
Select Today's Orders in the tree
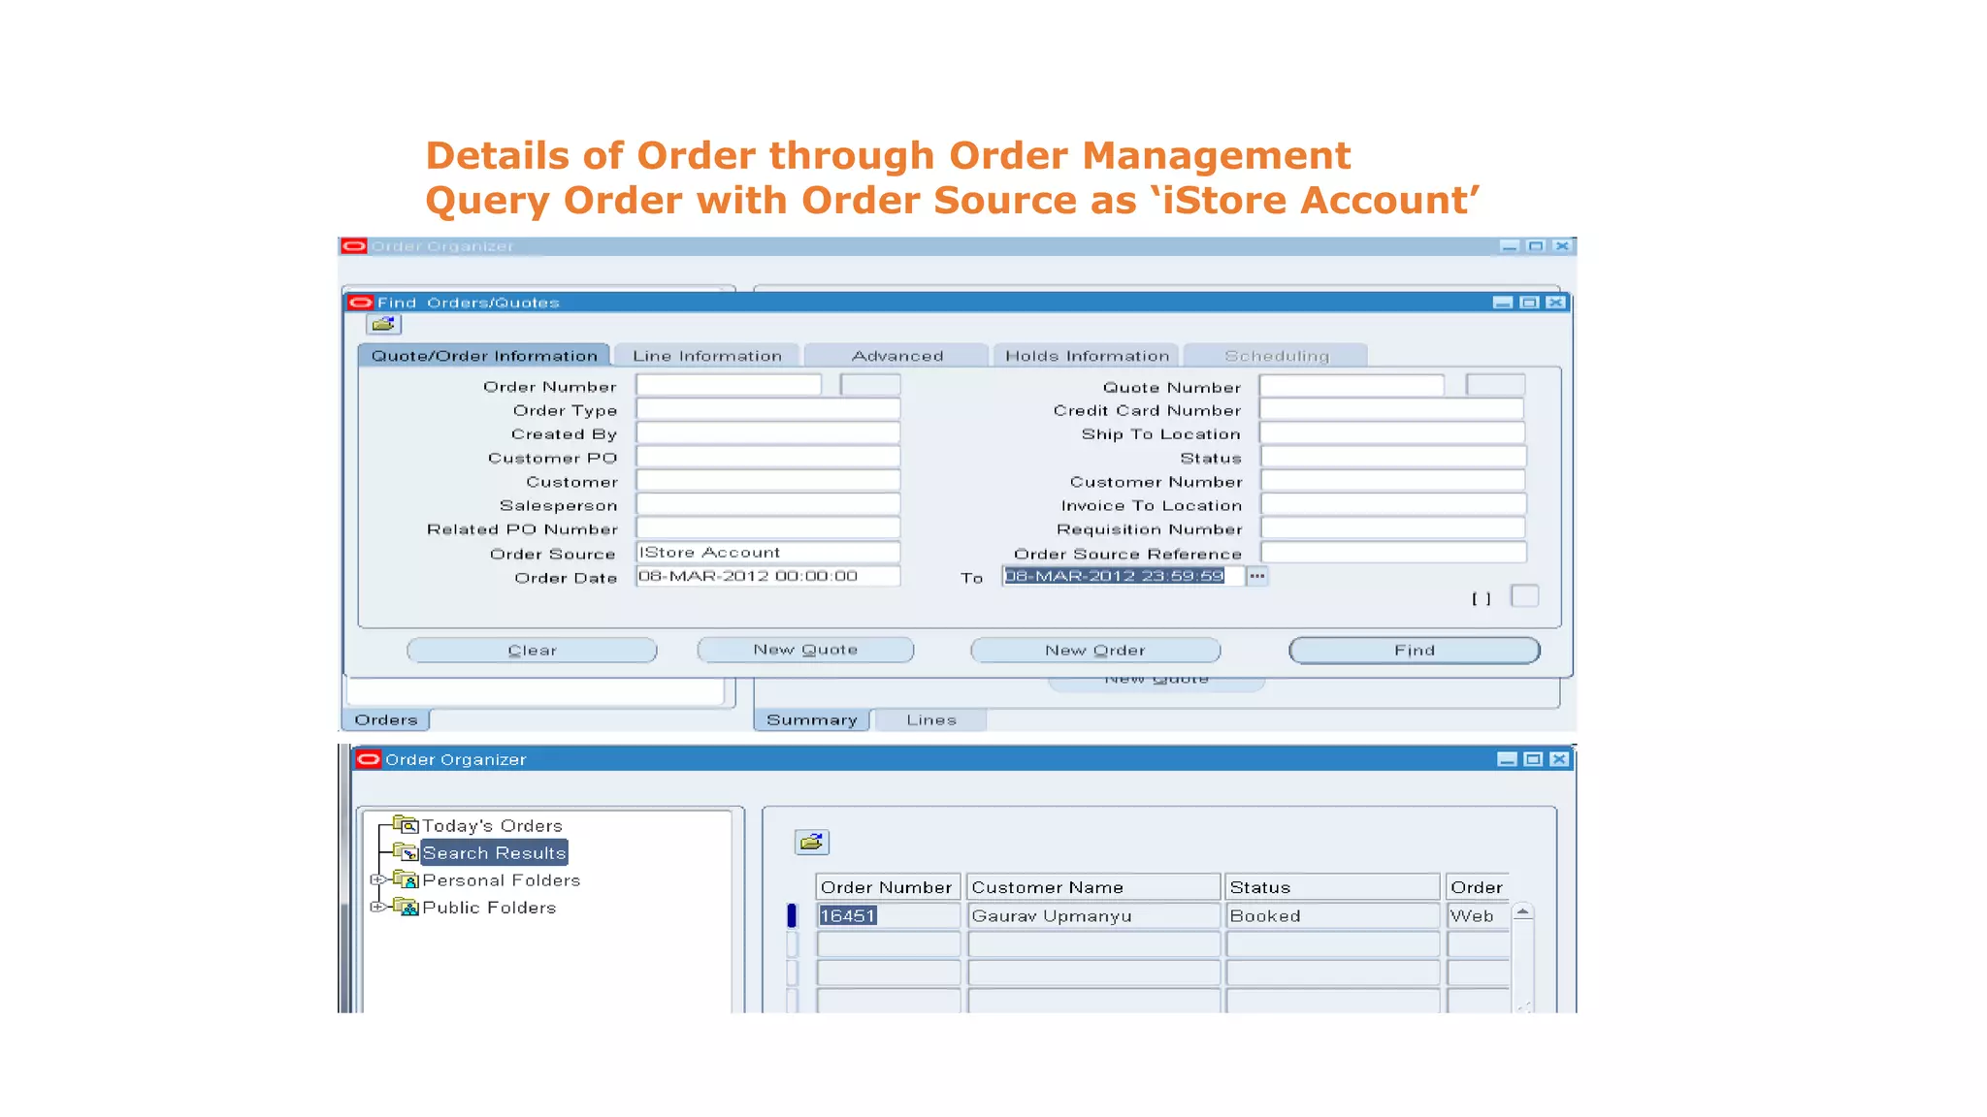pos(492,826)
